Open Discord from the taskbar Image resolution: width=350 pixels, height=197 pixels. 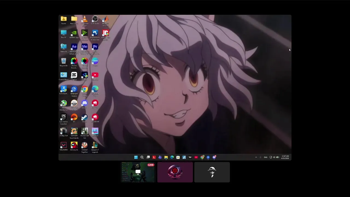(214, 157)
